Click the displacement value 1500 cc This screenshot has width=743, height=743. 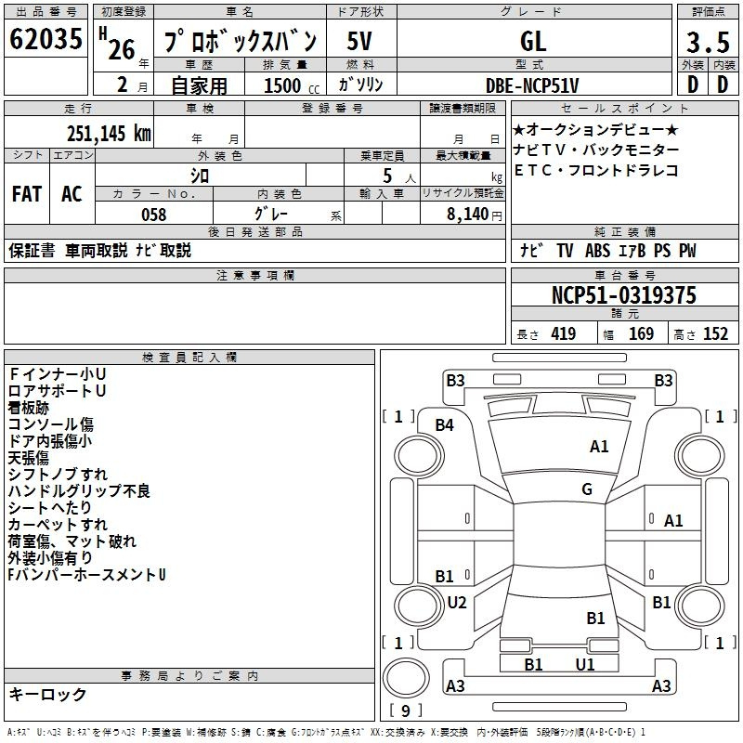[x=292, y=85]
